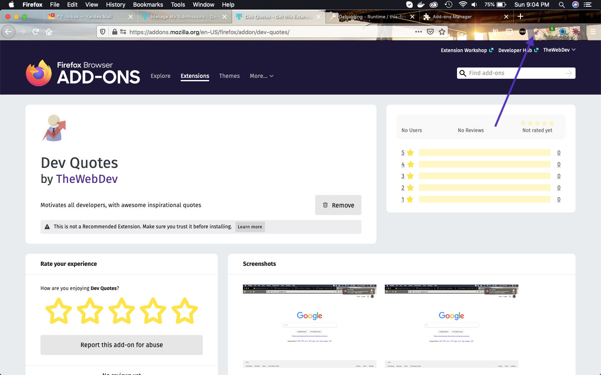The image size is (601, 375).
Task: Click the red virus-shaped extension icon
Action: pos(576,32)
